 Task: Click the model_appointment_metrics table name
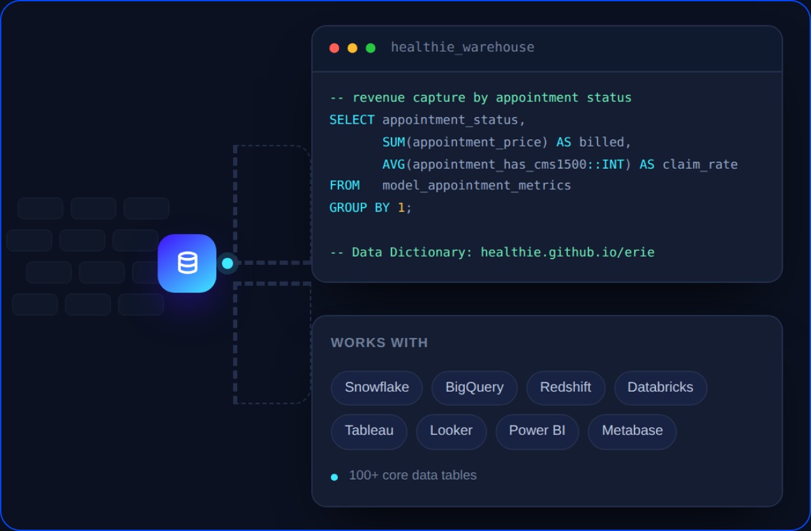pyautogui.click(x=477, y=186)
